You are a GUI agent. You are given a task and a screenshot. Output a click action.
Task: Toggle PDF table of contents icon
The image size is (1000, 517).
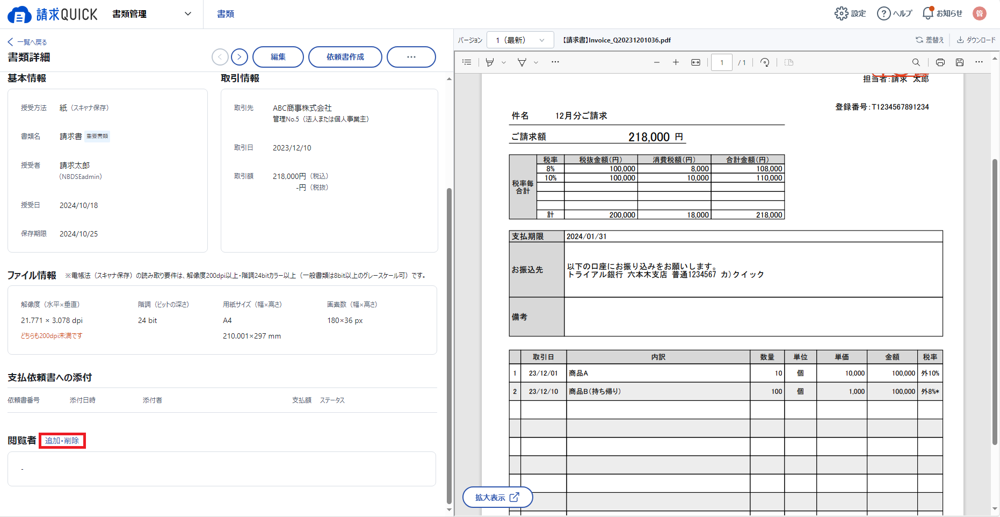click(x=467, y=62)
